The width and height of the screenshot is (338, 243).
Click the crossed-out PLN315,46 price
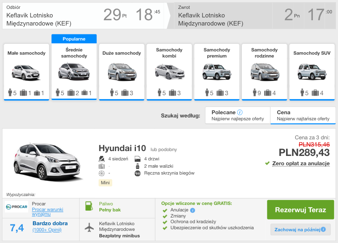[x=314, y=145]
